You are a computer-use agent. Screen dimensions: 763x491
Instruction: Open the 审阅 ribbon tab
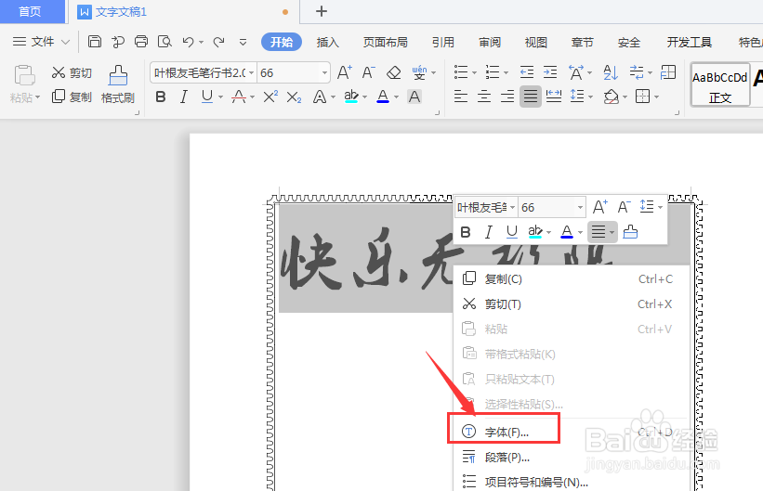[490, 43]
